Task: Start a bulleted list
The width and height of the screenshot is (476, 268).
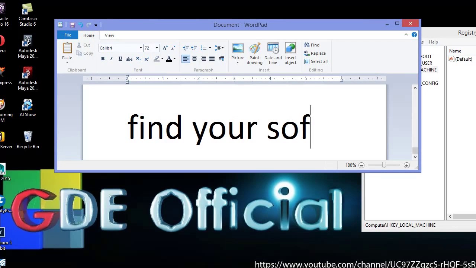Action: pos(204,48)
